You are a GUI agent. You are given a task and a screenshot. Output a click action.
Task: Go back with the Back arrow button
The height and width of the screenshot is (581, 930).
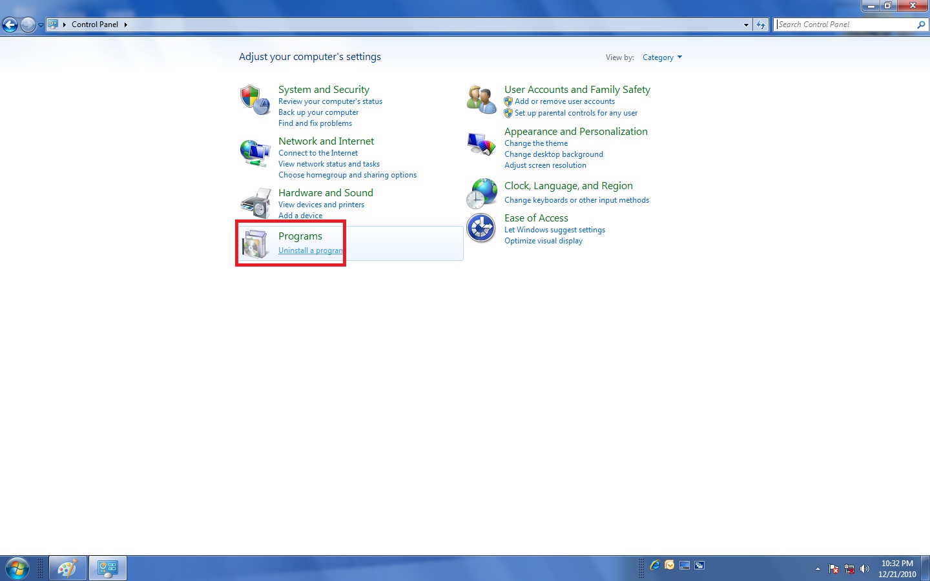10,25
